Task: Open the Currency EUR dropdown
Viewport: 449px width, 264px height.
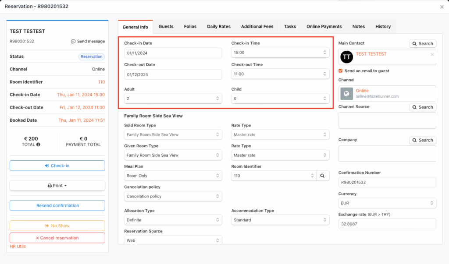Action: click(x=387, y=203)
